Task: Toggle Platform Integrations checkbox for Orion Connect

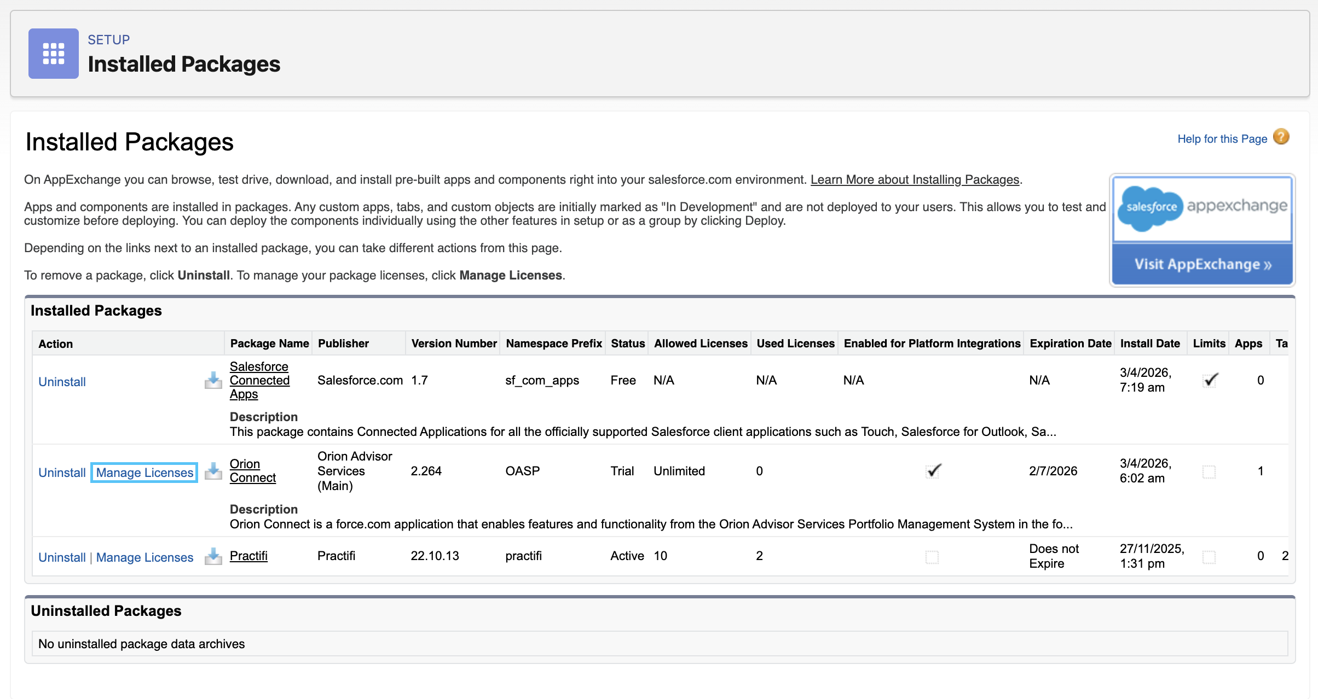Action: pyautogui.click(x=933, y=471)
